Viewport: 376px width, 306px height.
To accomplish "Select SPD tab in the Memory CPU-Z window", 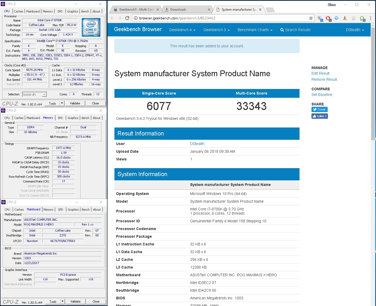I will 60,118.
